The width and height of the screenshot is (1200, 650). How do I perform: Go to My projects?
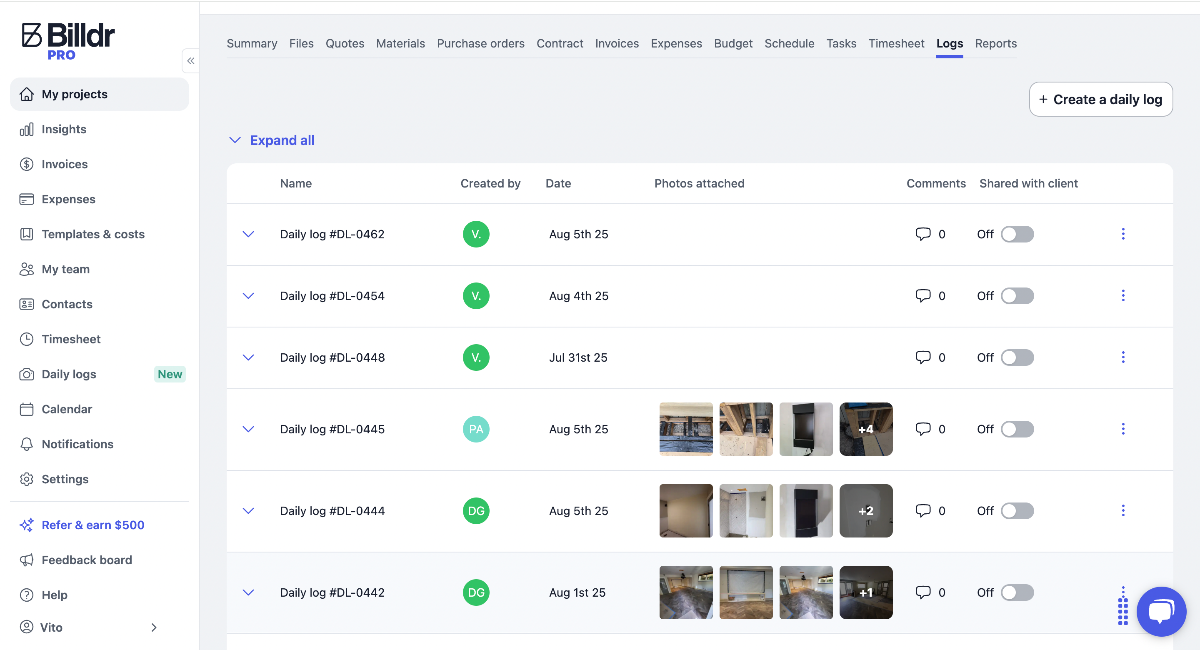pyautogui.click(x=99, y=94)
